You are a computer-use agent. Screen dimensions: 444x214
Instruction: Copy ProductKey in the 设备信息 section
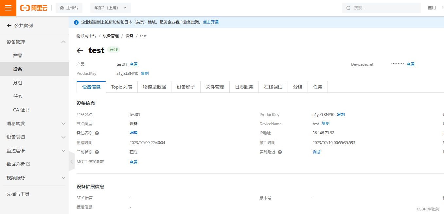tap(341, 115)
